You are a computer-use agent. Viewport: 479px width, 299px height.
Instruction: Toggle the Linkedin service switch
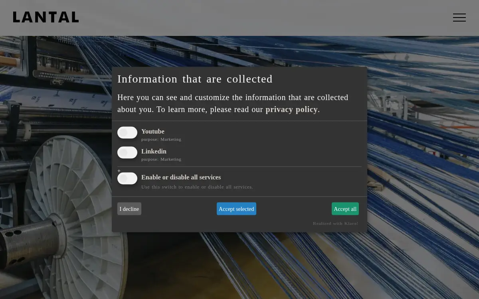coord(127,152)
